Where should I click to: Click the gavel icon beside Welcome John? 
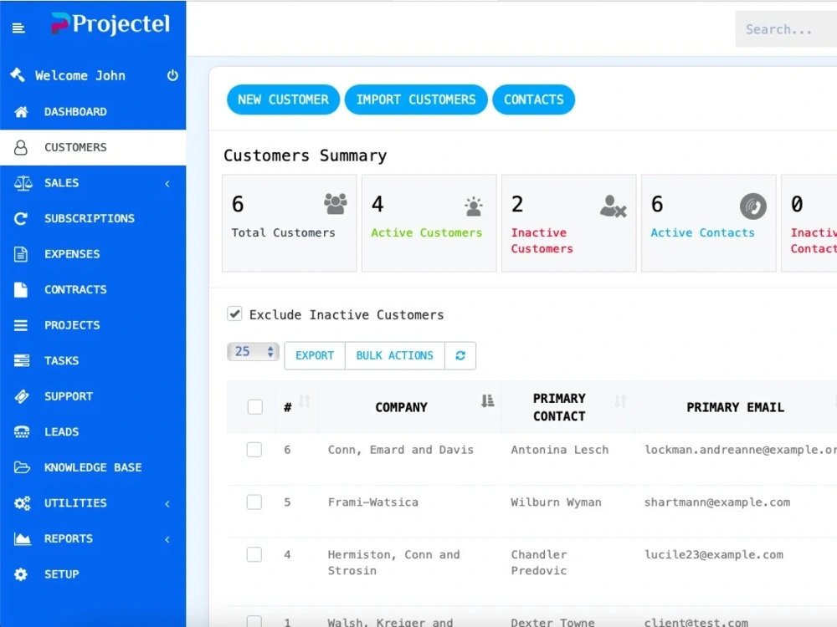(x=18, y=75)
